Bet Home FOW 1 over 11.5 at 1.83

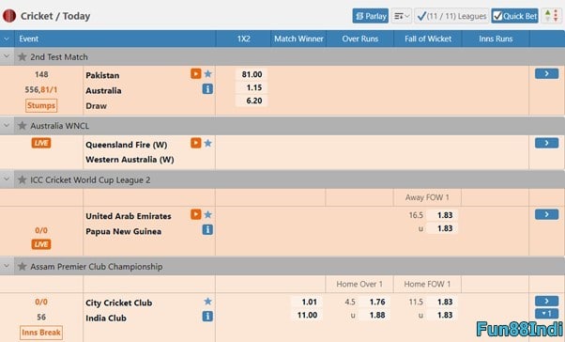(x=442, y=302)
